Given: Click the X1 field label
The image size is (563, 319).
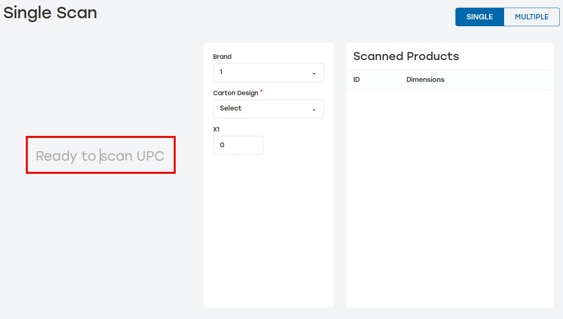Looking at the screenshot, I should pos(216,129).
